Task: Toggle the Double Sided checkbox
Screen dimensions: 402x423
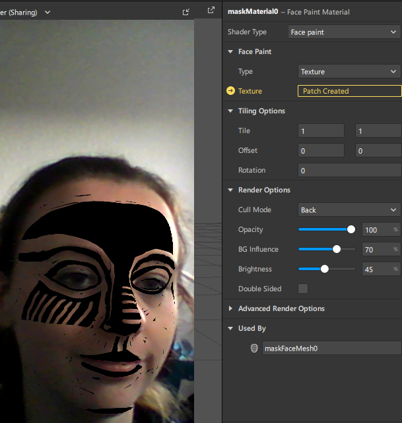Action: tap(303, 289)
